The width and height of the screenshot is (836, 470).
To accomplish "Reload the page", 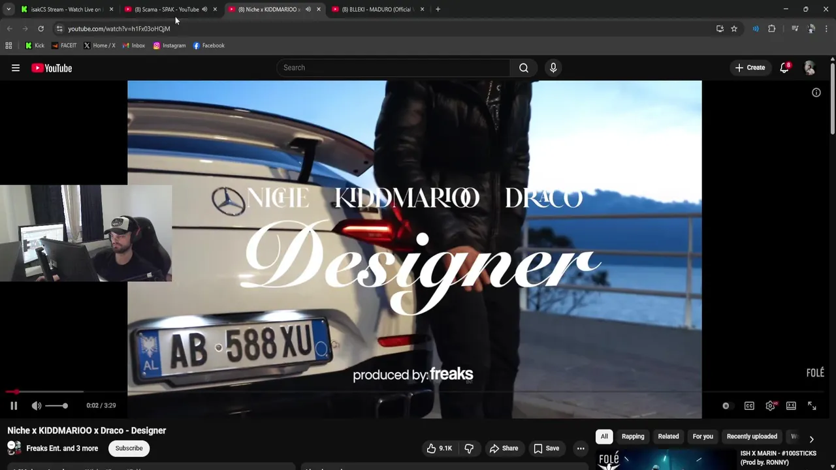I will click(40, 29).
